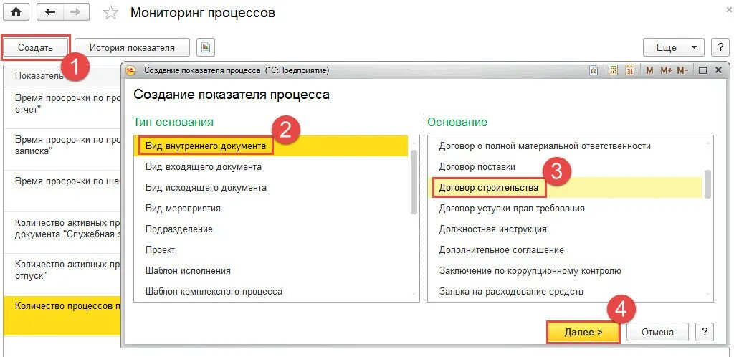Select highlighted row Количество процессов
734x357 pixels.
tap(63, 315)
